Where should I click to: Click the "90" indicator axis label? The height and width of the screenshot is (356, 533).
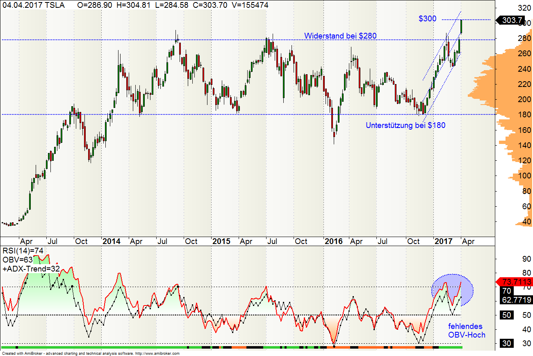[x=526, y=258]
